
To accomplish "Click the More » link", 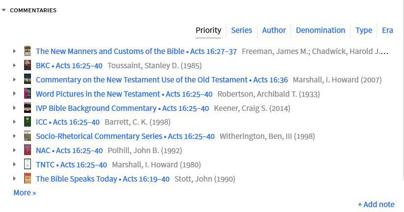I will tap(25, 193).
